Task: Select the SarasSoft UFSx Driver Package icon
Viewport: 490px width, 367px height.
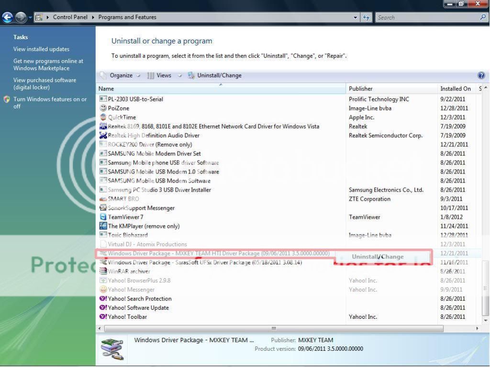Action: pyautogui.click(x=103, y=262)
